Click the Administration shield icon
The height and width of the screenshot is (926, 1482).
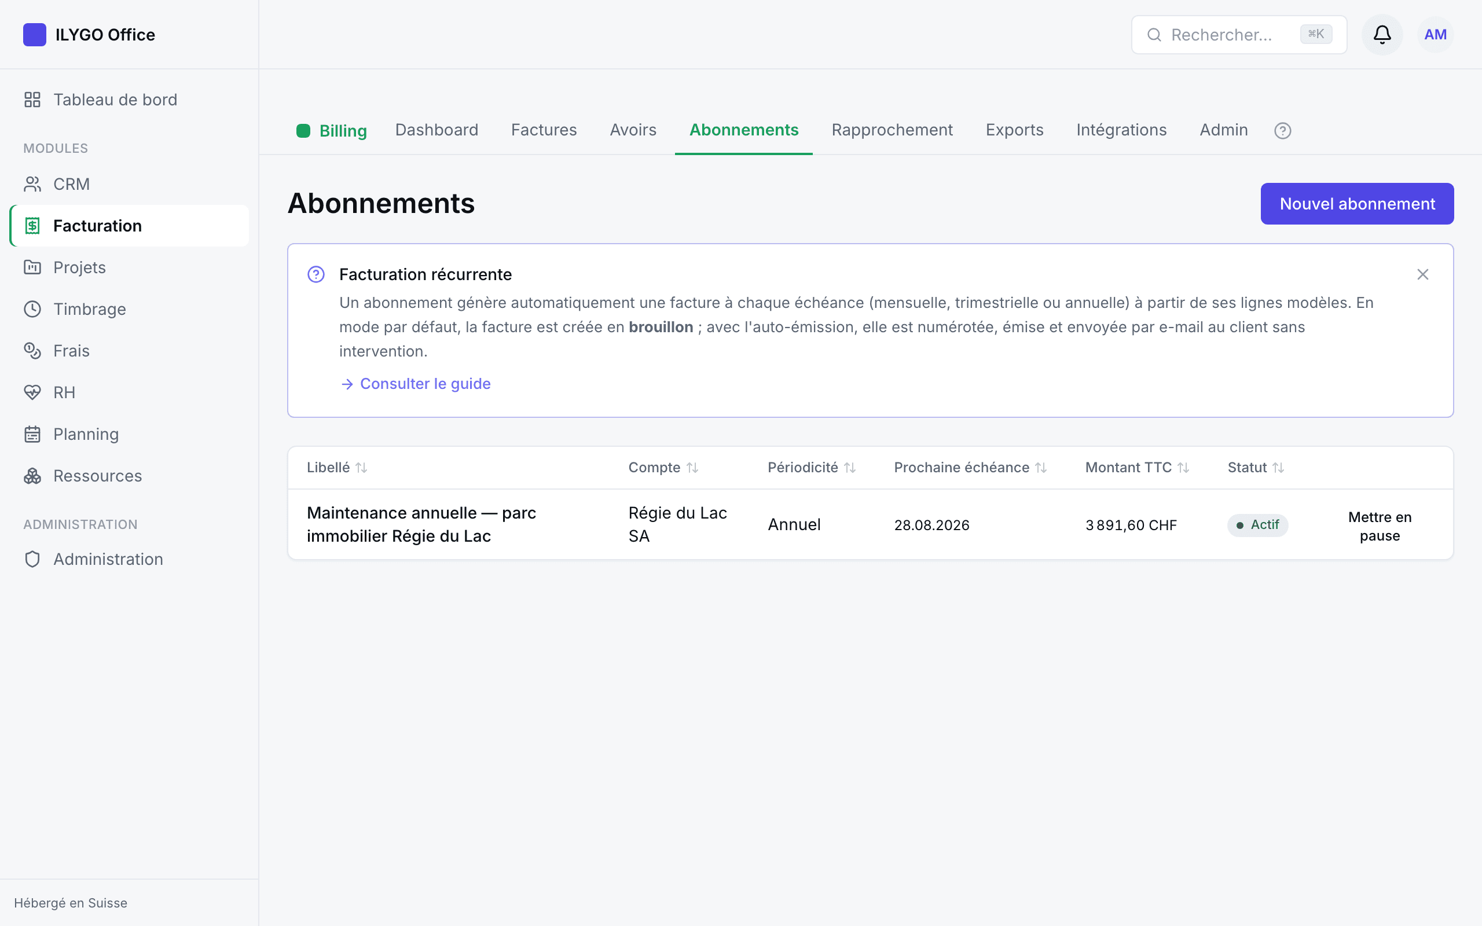click(32, 559)
